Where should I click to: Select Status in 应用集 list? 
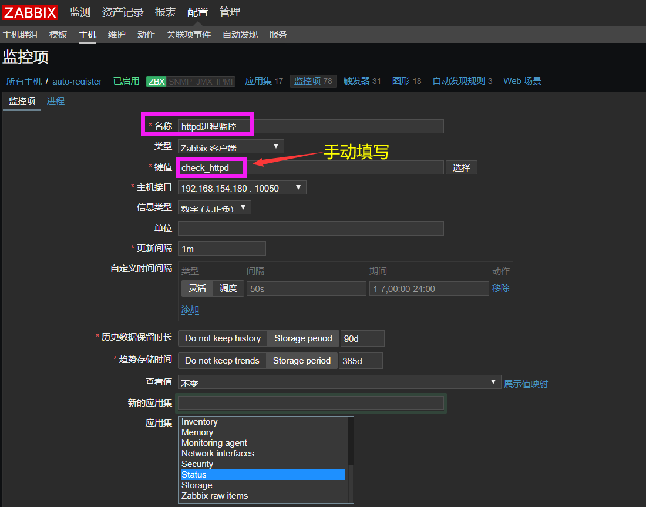[263, 475]
